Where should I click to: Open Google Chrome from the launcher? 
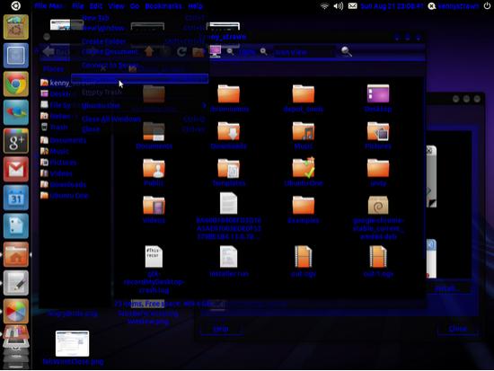(x=16, y=84)
